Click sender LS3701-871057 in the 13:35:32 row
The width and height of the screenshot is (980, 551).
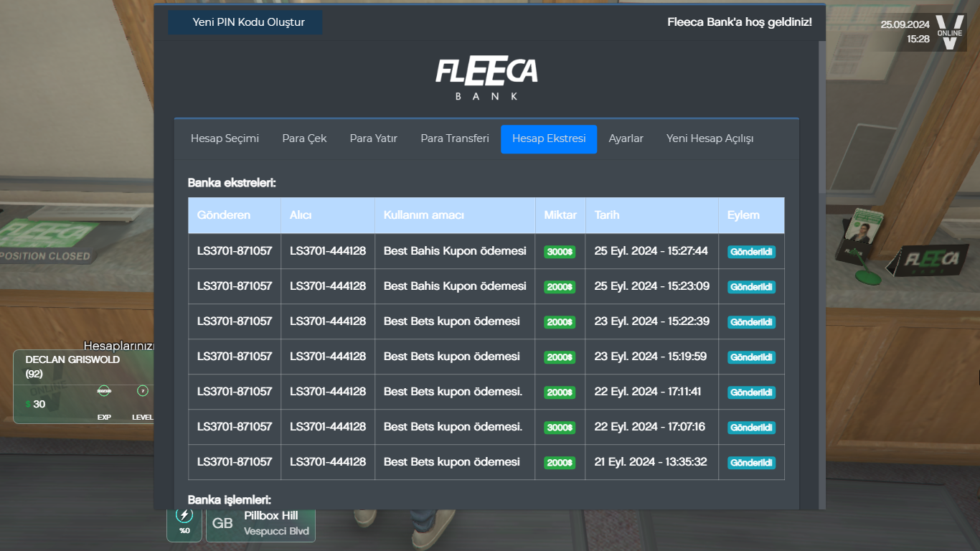[x=235, y=462]
